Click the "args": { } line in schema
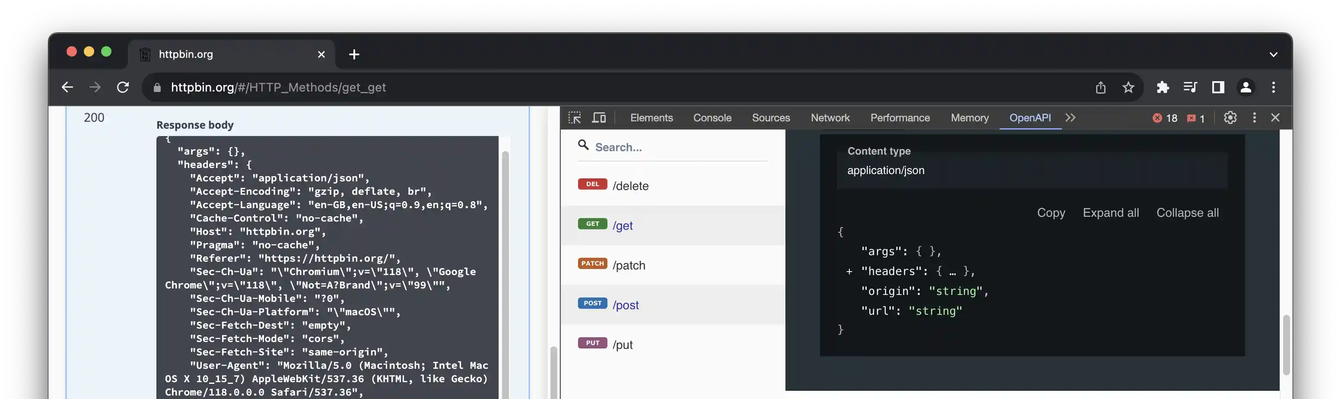Viewport: 1341px width, 399px height. point(901,251)
